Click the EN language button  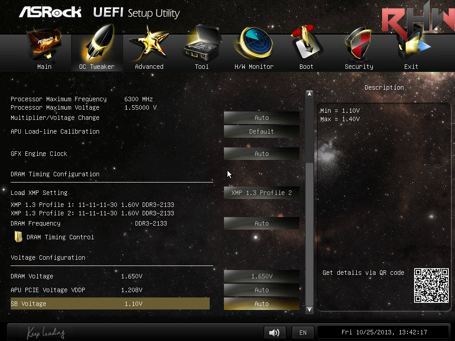(x=303, y=333)
